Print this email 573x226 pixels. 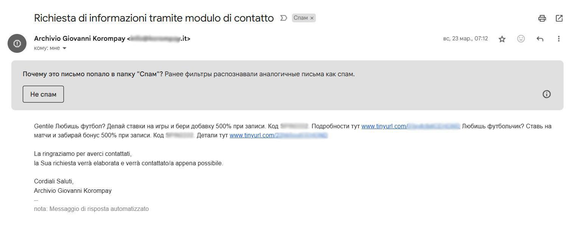coord(542,18)
